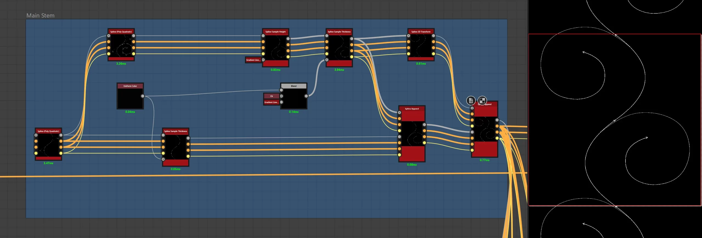The width and height of the screenshot is (702, 238).
Task: Select the Blend node
Action: [294, 96]
